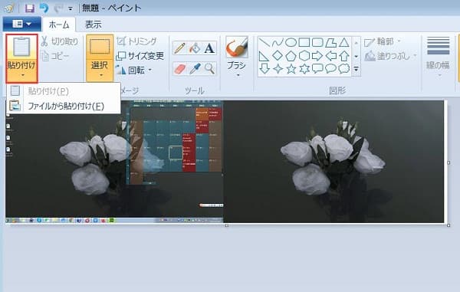Click the shapes gallery down arrow

[x=356, y=56]
